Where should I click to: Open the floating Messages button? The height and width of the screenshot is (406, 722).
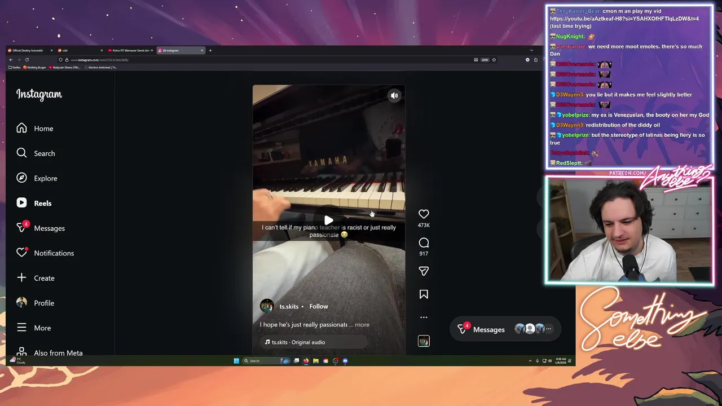pyautogui.click(x=504, y=329)
